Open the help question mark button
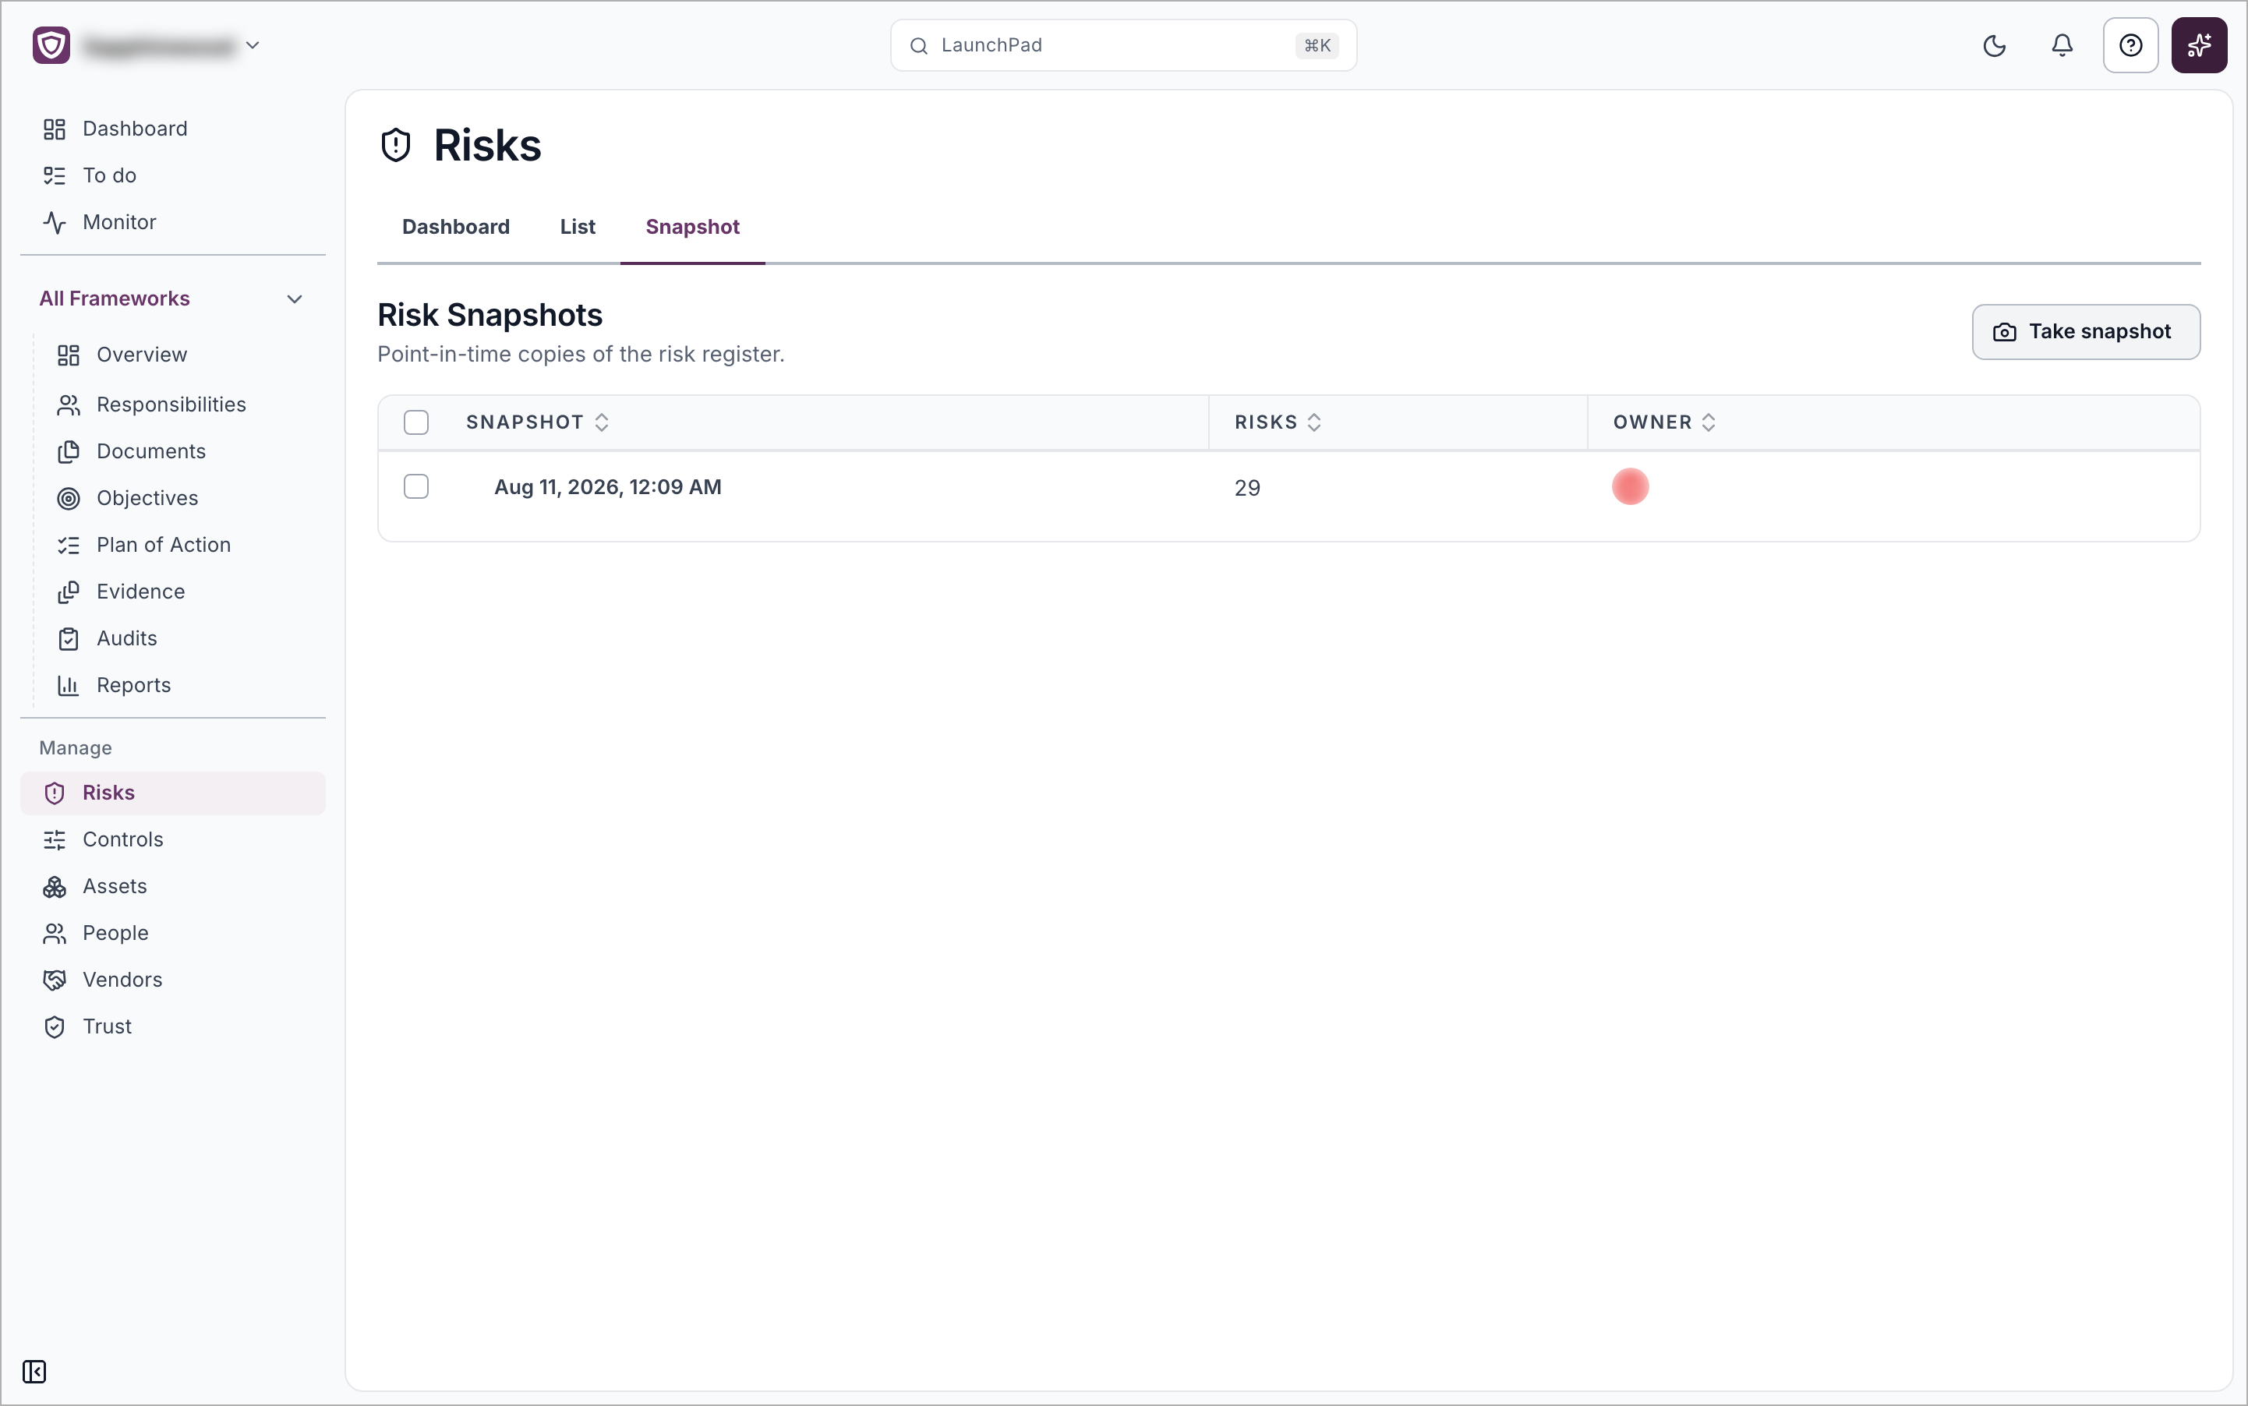This screenshot has width=2248, height=1406. (2130, 44)
